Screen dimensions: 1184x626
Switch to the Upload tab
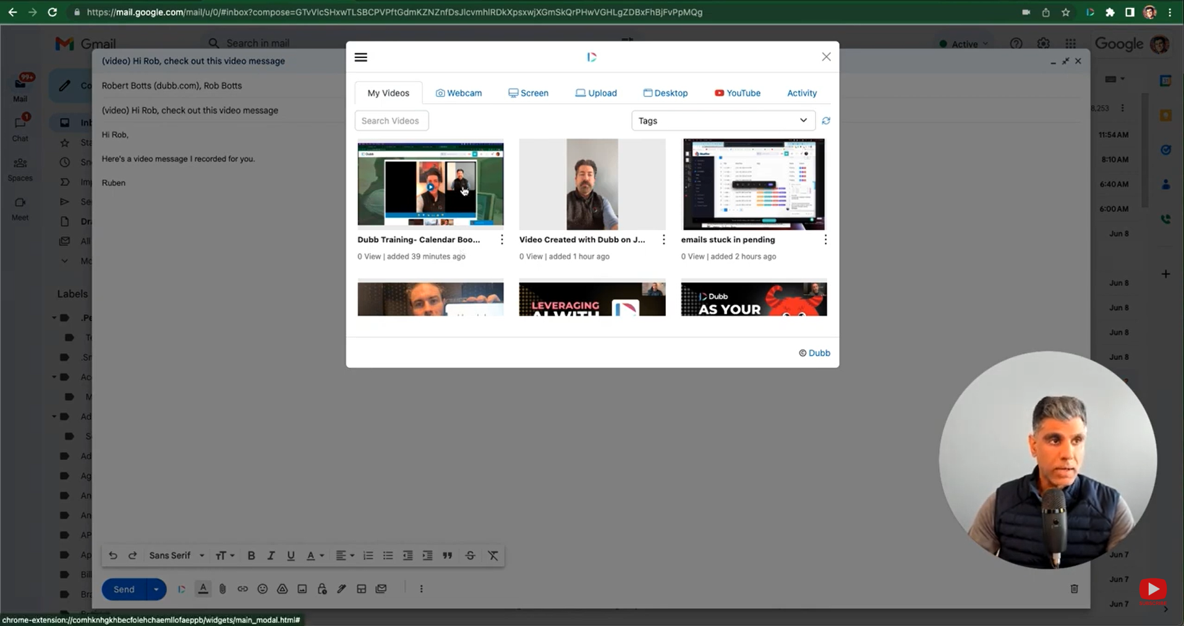click(x=596, y=93)
